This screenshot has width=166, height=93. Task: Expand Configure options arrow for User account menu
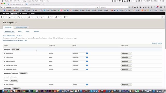click(x=131, y=65)
